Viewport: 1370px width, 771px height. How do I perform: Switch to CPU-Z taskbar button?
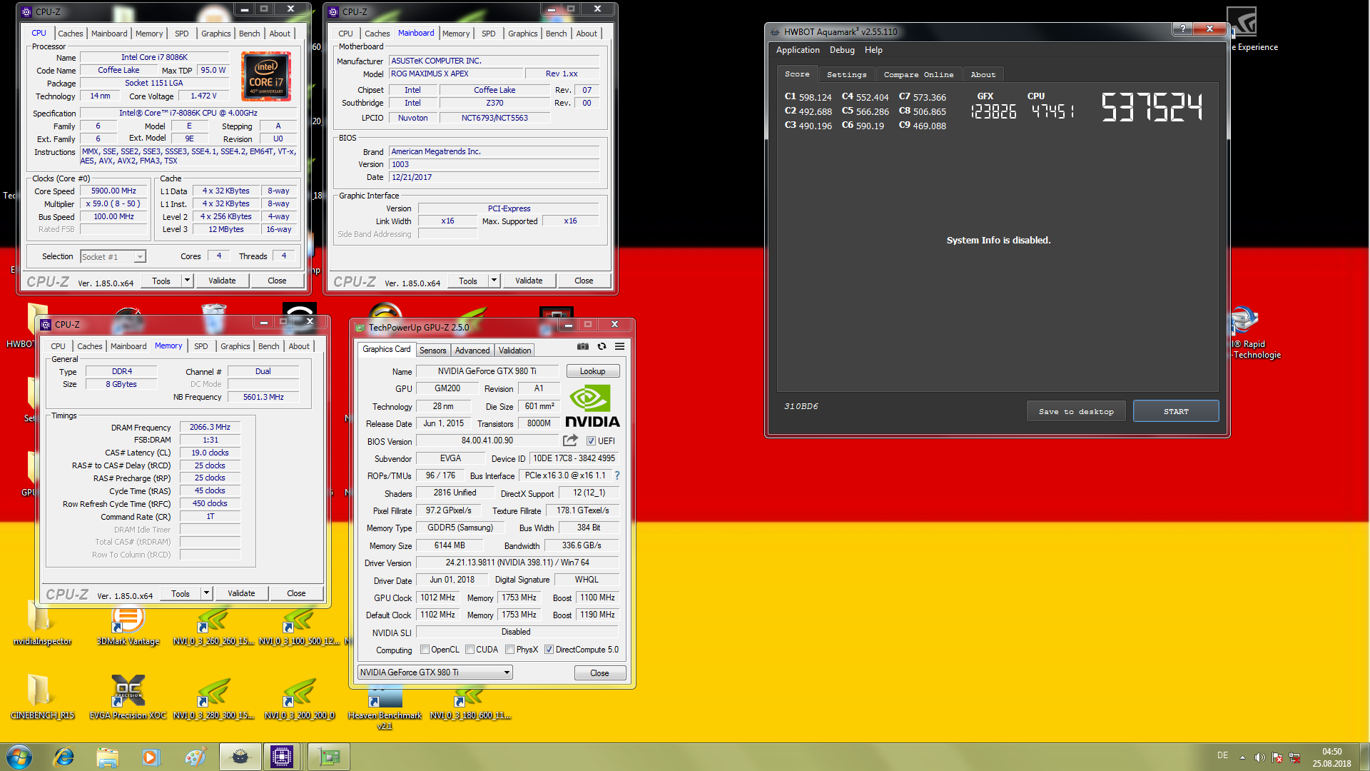[x=282, y=757]
